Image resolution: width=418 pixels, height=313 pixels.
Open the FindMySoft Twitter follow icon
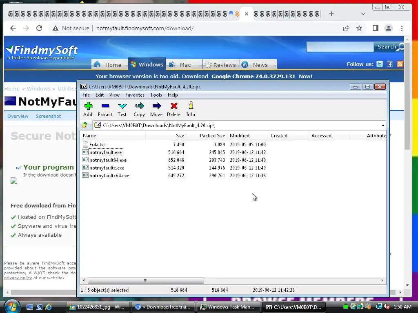[x=380, y=64]
